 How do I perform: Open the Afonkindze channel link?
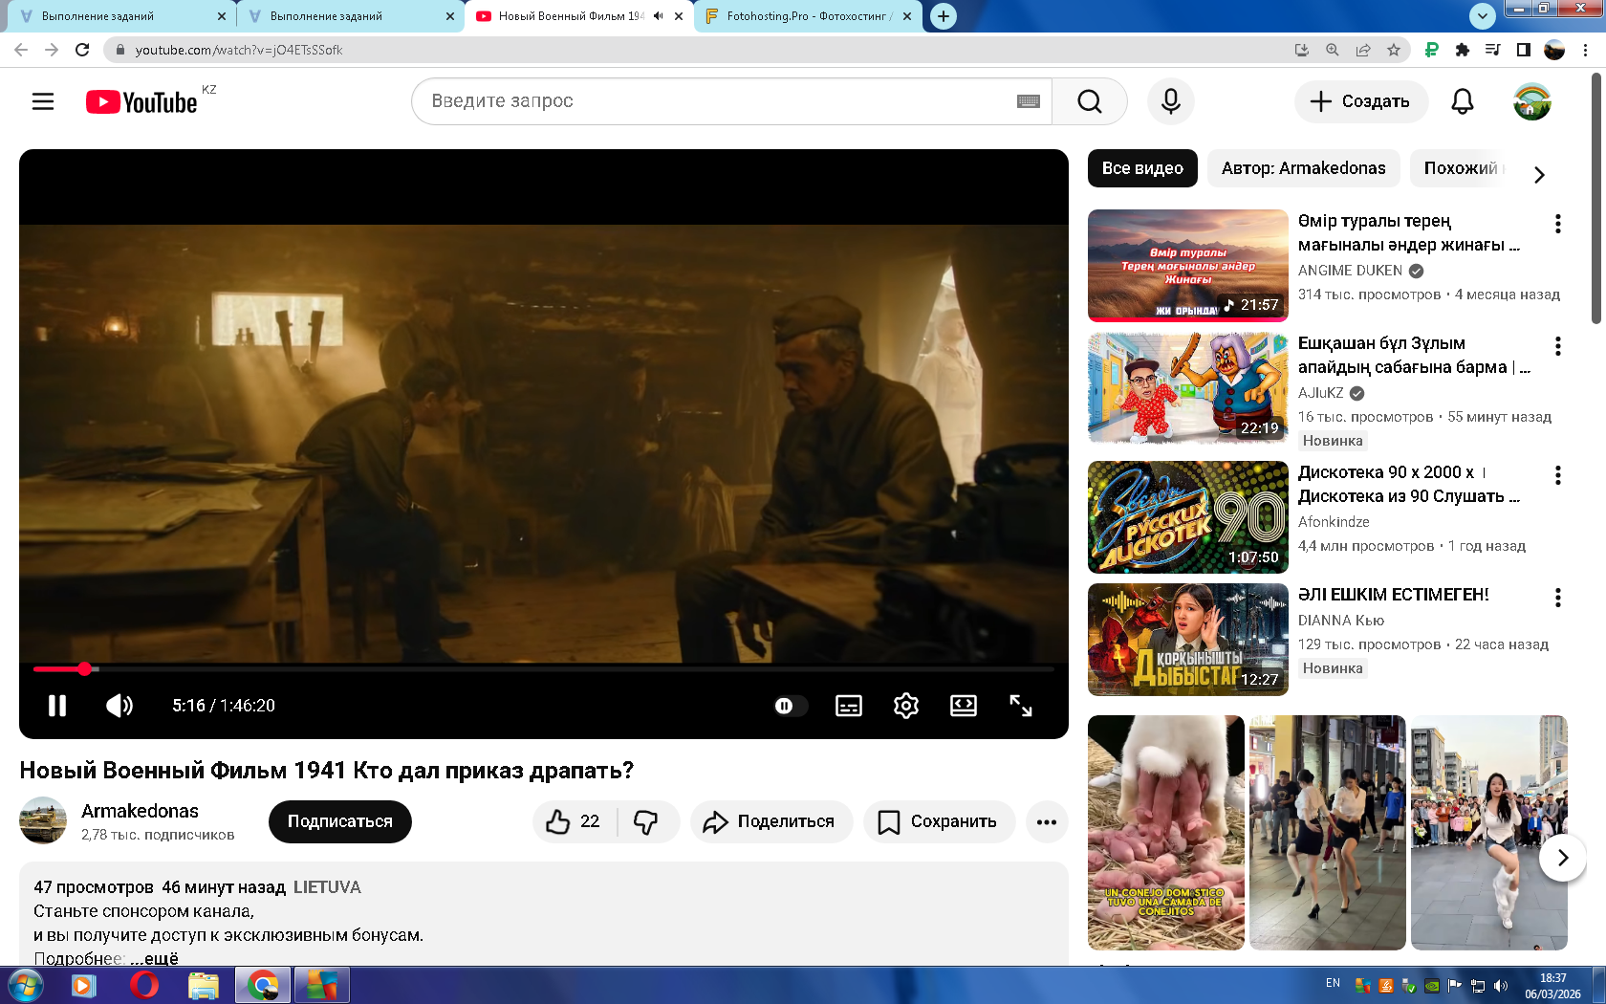coord(1334,522)
